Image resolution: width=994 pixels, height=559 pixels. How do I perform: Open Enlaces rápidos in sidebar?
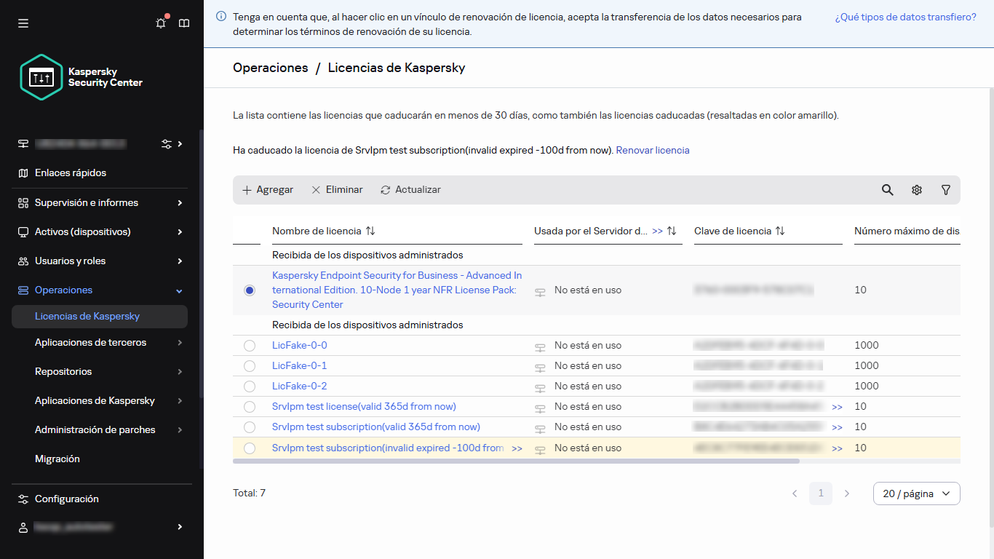point(71,173)
